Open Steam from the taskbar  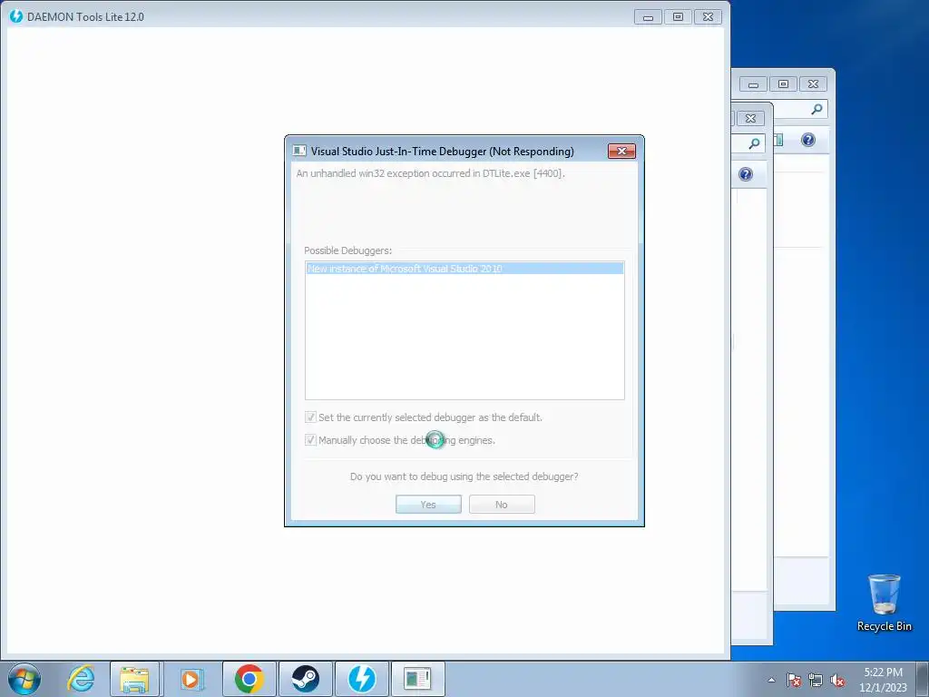point(305,679)
